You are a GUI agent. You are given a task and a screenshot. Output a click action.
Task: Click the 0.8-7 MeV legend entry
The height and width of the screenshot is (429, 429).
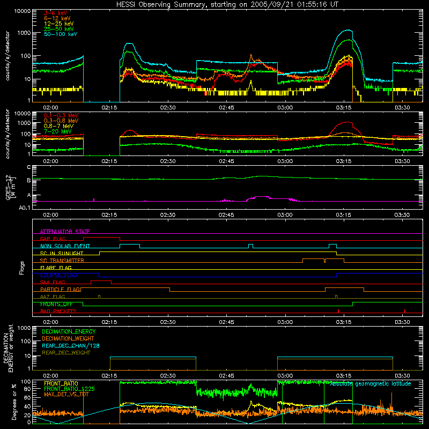coord(58,126)
